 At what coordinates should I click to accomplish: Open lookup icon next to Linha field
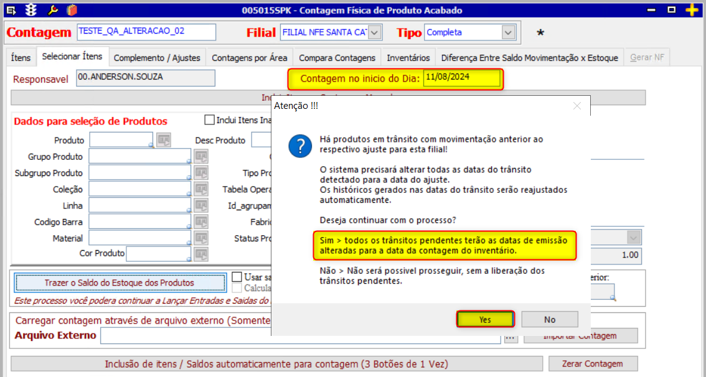(201, 205)
